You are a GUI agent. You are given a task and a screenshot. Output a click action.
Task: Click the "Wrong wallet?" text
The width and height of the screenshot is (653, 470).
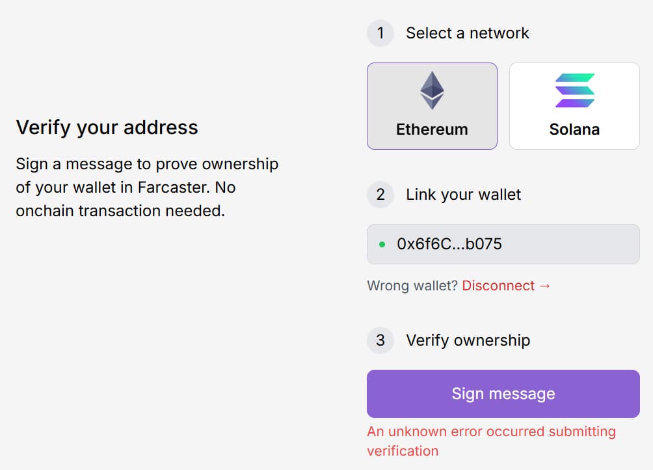click(412, 286)
